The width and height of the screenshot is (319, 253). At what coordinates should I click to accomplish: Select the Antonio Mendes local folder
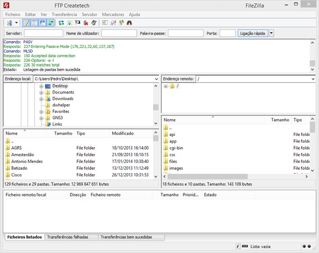(27, 161)
